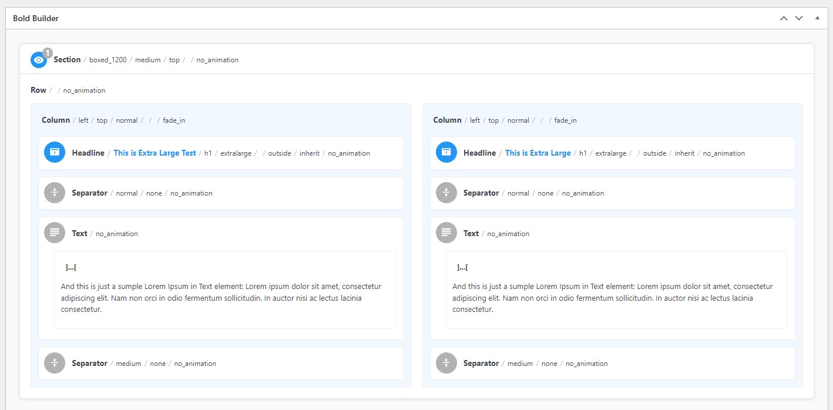Click right column fade_in parameter
Image resolution: width=833 pixels, height=410 pixels.
(566, 120)
